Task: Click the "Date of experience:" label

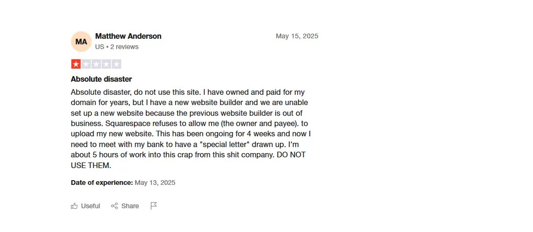Action: (102, 183)
